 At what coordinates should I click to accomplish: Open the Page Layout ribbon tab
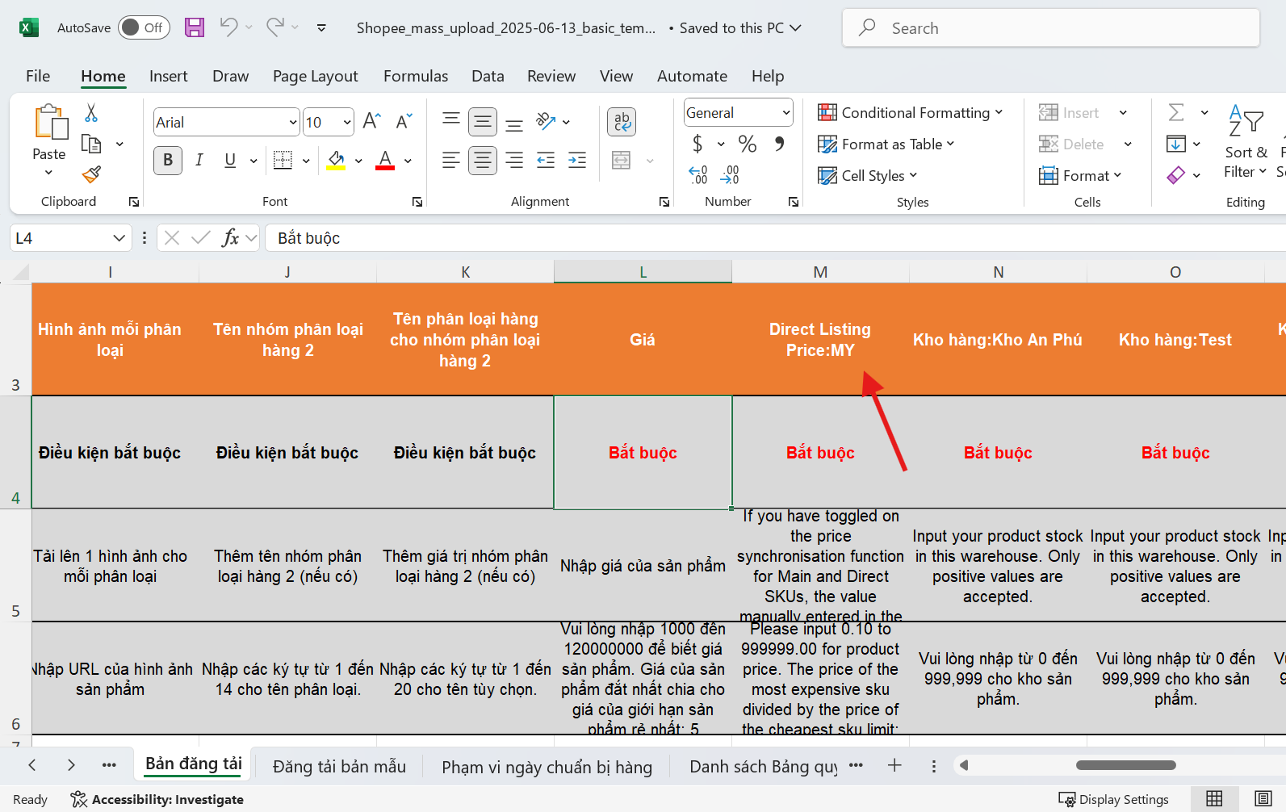click(315, 76)
